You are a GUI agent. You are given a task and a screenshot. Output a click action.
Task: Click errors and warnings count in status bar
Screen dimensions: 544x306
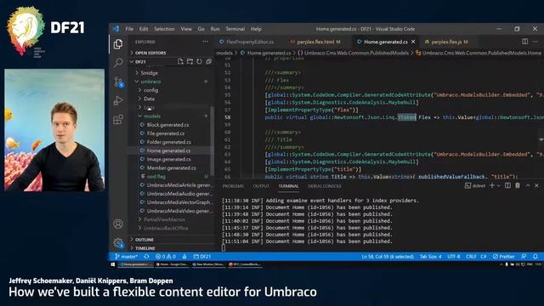coord(166,257)
